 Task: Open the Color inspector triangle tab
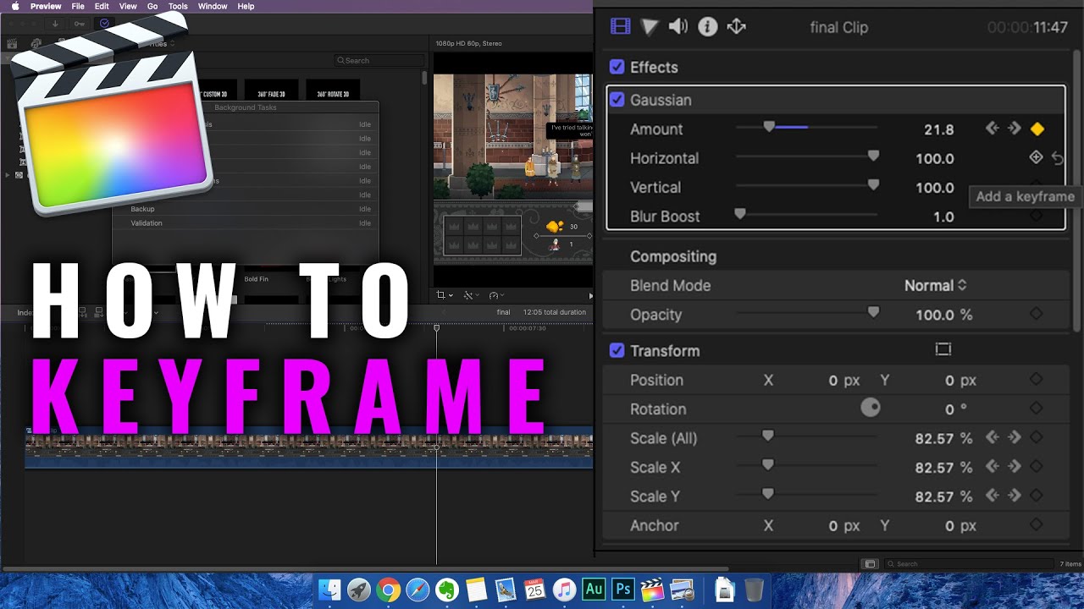[x=650, y=27]
